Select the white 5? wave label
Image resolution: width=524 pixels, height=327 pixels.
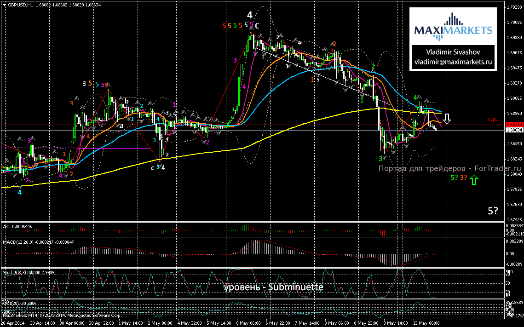pos(492,211)
